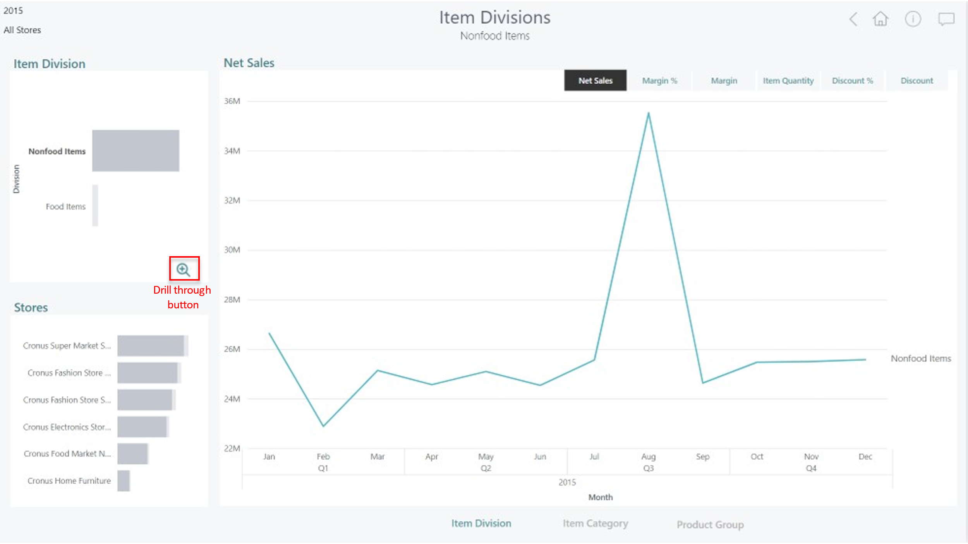Image resolution: width=968 pixels, height=544 pixels.
Task: Switch the measure to Item Quantity
Action: click(788, 80)
